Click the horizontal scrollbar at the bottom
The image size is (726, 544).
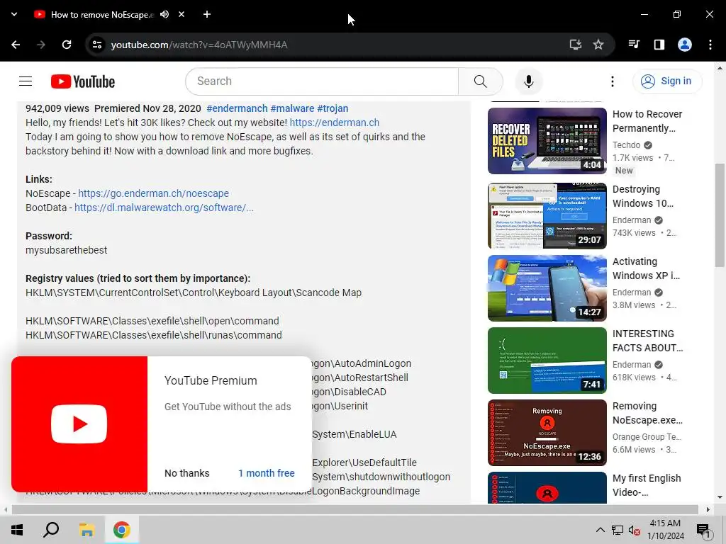coord(354,509)
